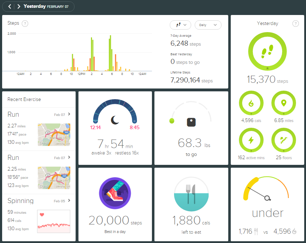Click the active minutes lightning icon
306x243 pixels.
pos(251,140)
